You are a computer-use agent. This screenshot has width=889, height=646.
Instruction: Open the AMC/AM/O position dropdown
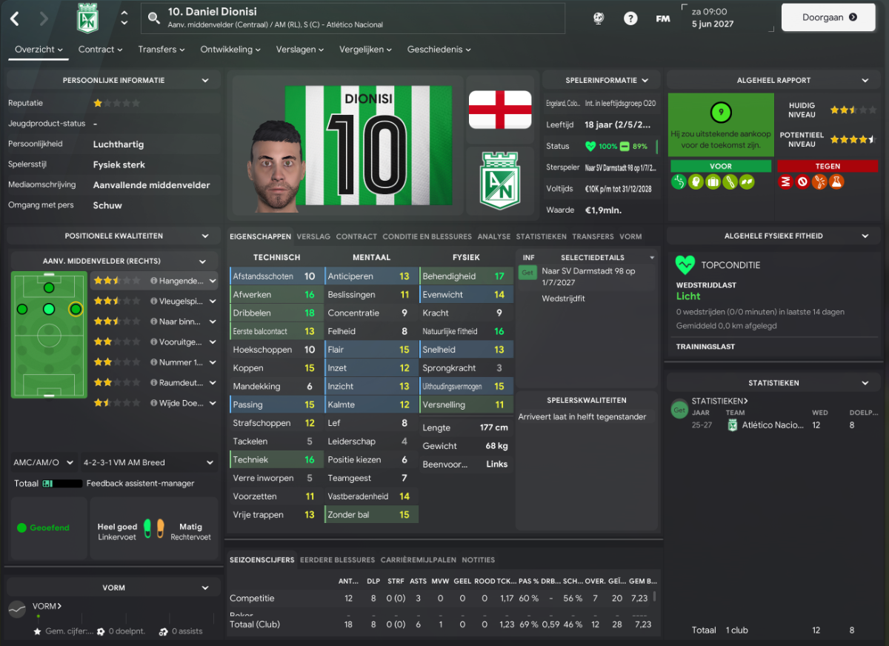44,462
